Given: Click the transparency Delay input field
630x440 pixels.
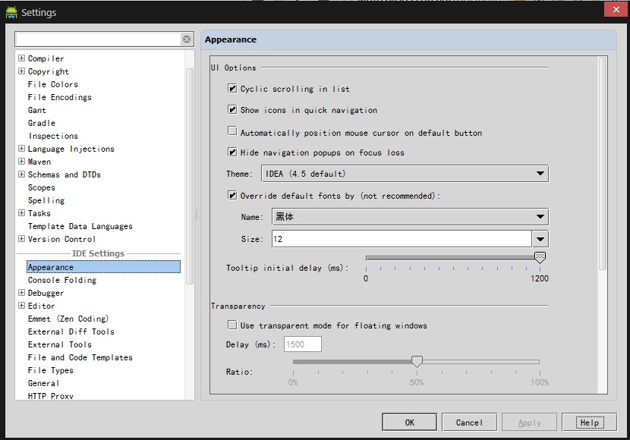Looking at the screenshot, I should point(303,344).
